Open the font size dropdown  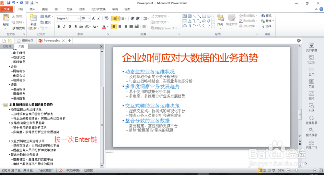pyautogui.click(x=89, y=18)
